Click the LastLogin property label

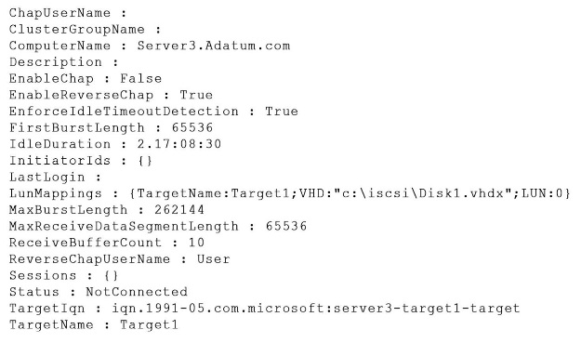coord(47,177)
